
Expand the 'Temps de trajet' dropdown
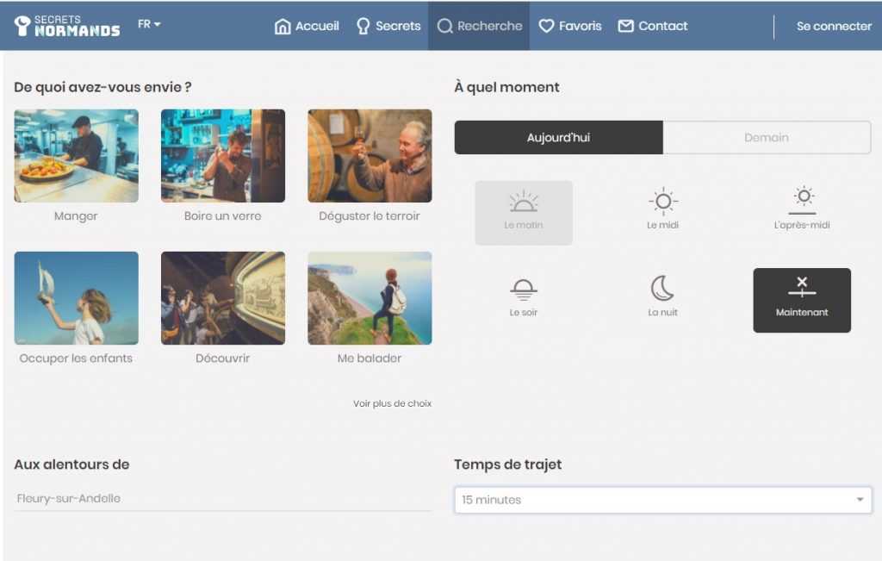(x=662, y=500)
